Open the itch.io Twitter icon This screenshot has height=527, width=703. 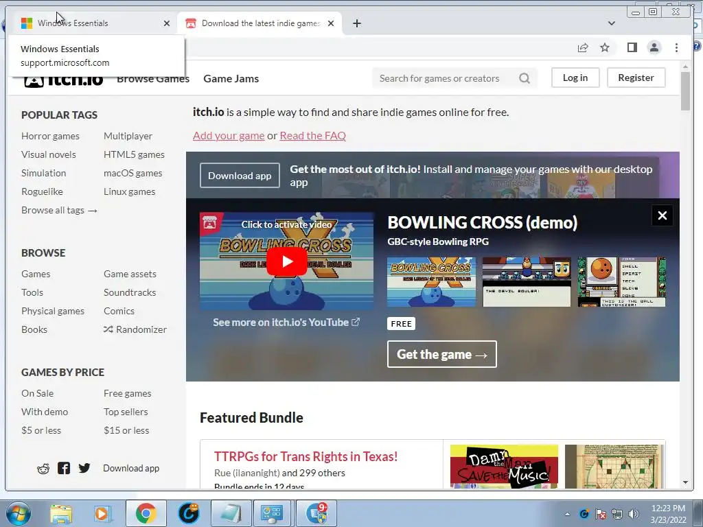(x=84, y=468)
